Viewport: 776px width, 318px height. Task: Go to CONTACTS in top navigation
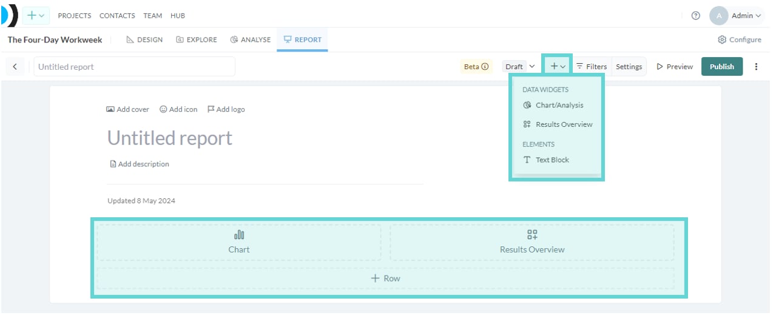point(117,16)
